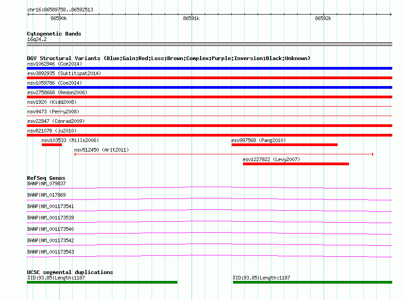Open transcript BANP|NM_001173543
This screenshot has height=300, width=405.
[51, 252]
